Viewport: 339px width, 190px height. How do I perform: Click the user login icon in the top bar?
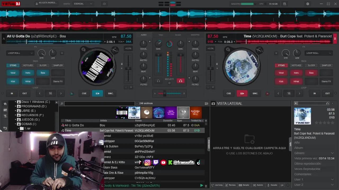coord(37,4)
